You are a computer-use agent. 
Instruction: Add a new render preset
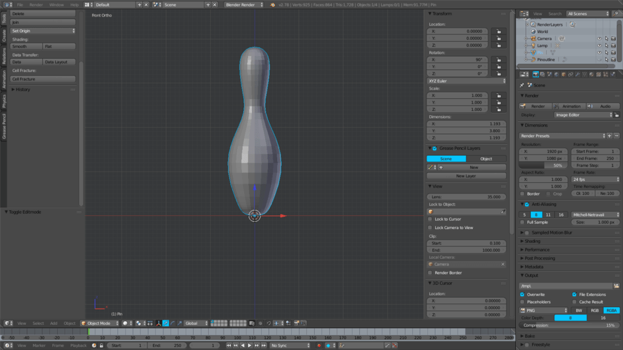tap(610, 136)
